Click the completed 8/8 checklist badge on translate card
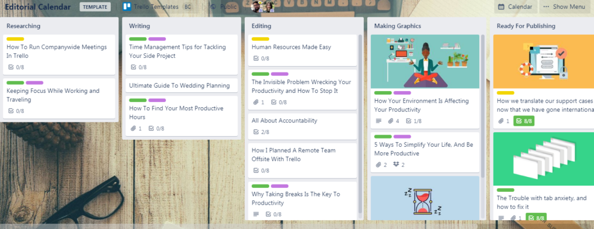 (x=524, y=121)
